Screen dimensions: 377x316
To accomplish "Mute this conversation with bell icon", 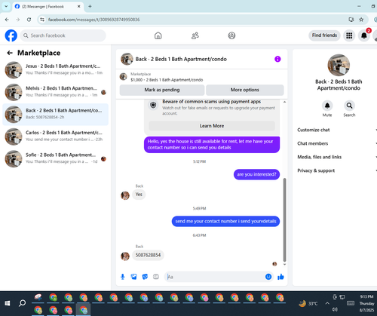I will [x=327, y=106].
